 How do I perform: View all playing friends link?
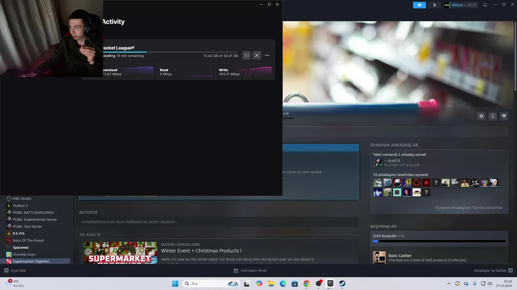(x=469, y=208)
